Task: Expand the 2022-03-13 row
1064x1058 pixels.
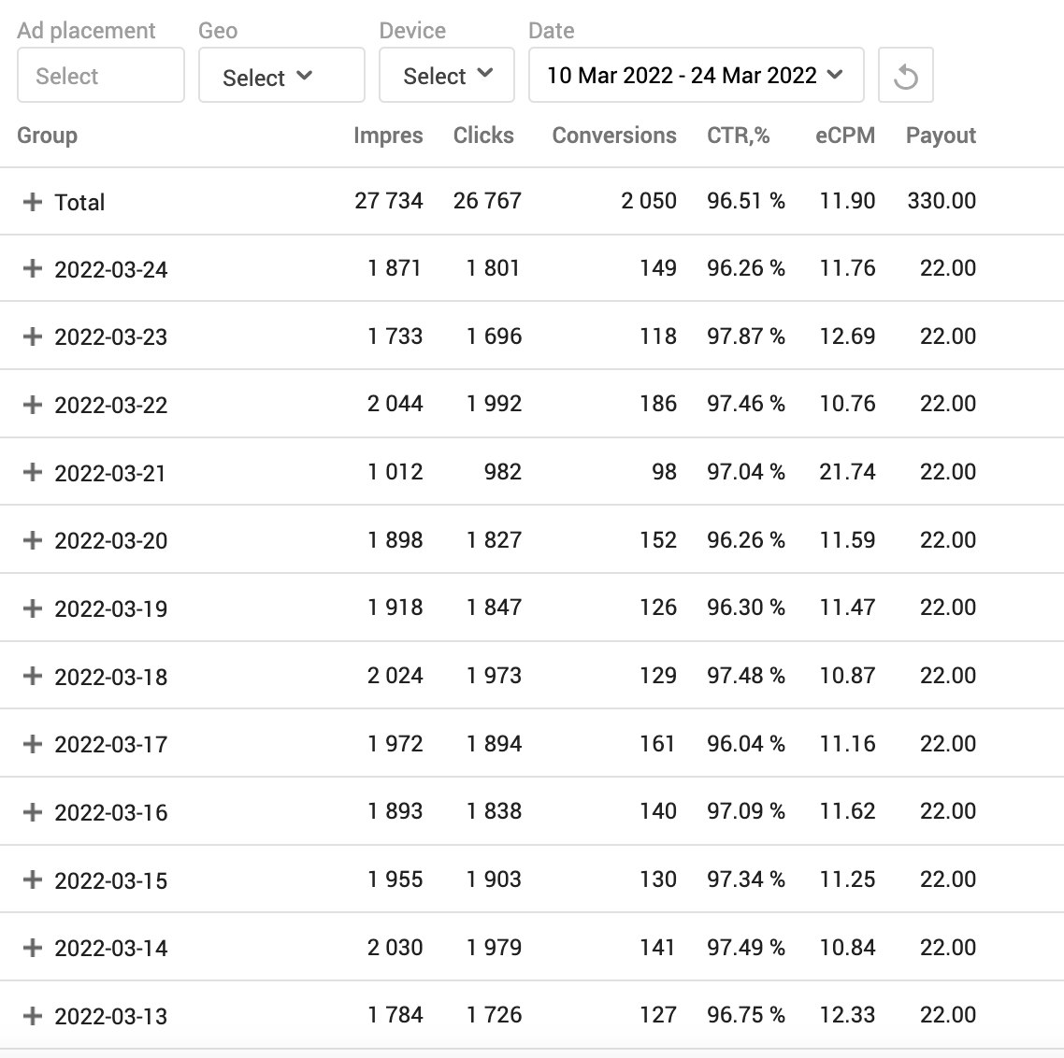Action: pos(33,1016)
